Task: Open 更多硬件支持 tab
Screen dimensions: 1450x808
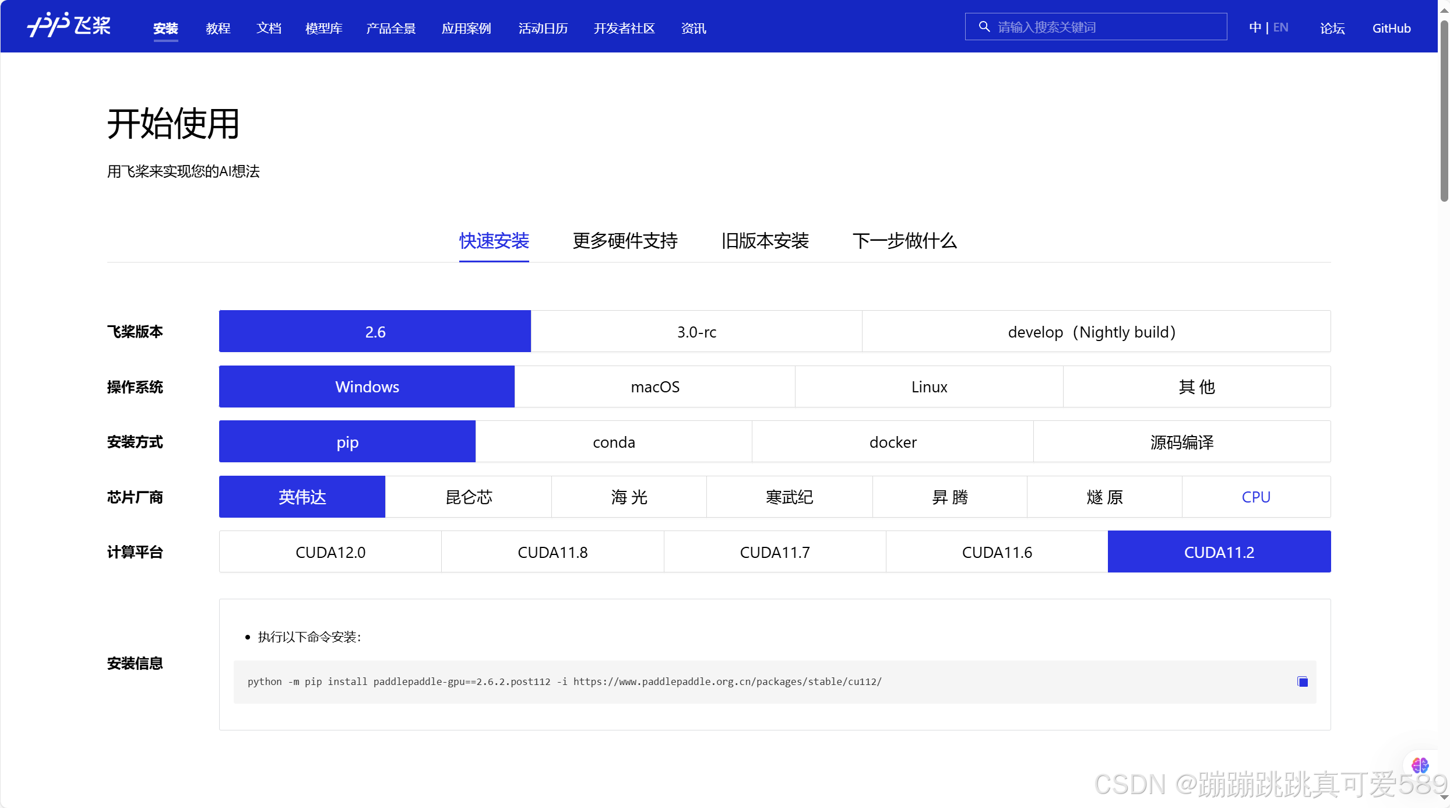Action: [625, 241]
